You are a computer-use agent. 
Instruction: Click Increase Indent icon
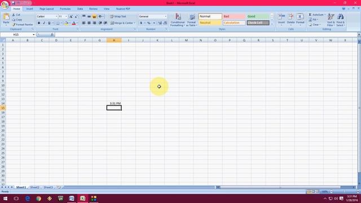click(x=105, y=23)
